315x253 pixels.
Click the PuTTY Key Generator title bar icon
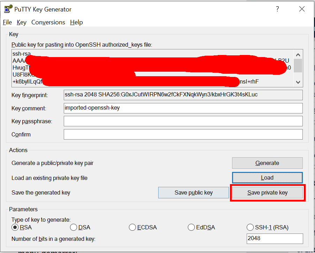[8, 9]
